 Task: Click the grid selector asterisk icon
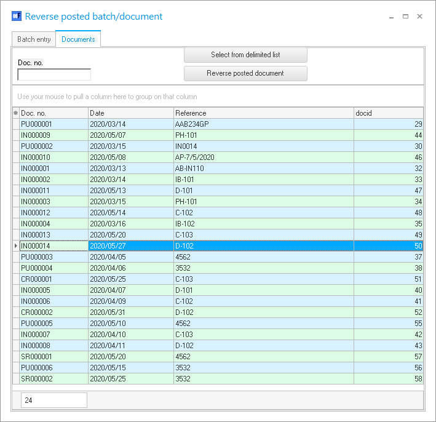(x=15, y=113)
